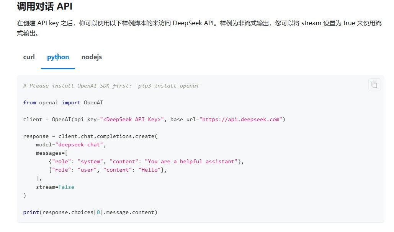
Task: Switch to the curl tab
Action: click(x=29, y=57)
